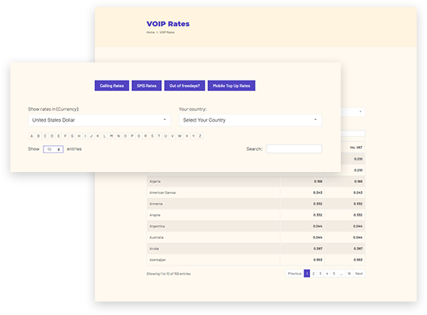Open the Select Your Country dropdown
Screen dimensions: 427x315
pyautogui.click(x=251, y=120)
